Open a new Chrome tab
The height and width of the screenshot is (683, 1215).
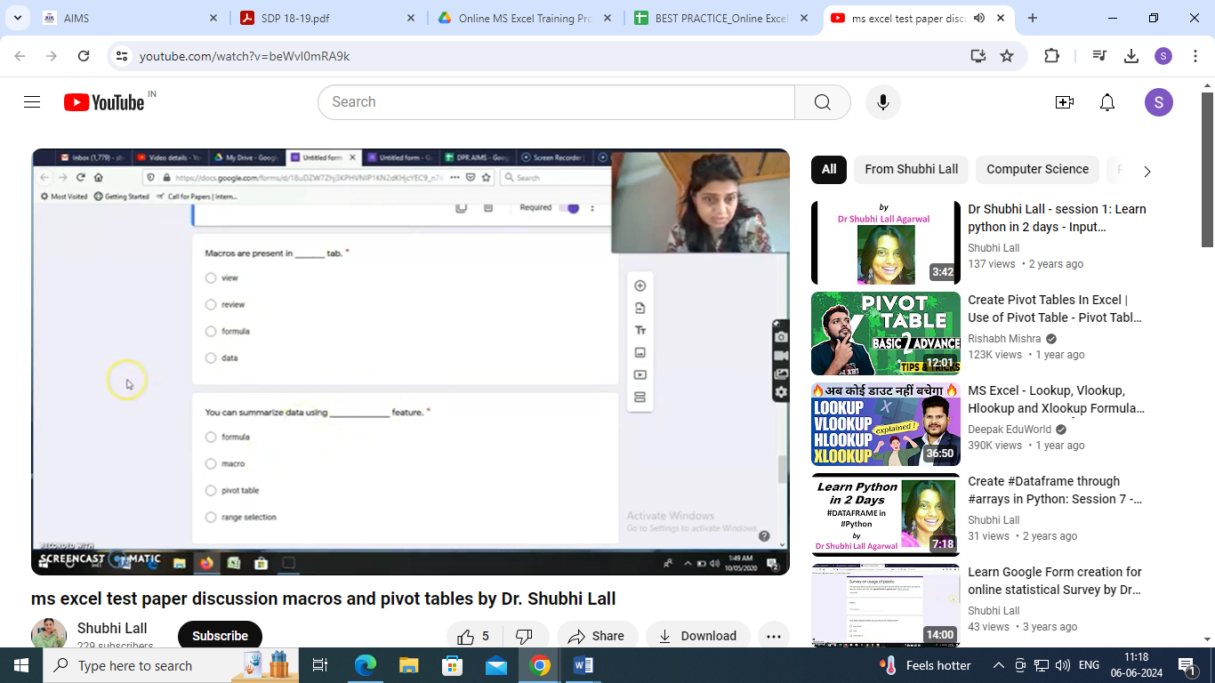(1033, 18)
